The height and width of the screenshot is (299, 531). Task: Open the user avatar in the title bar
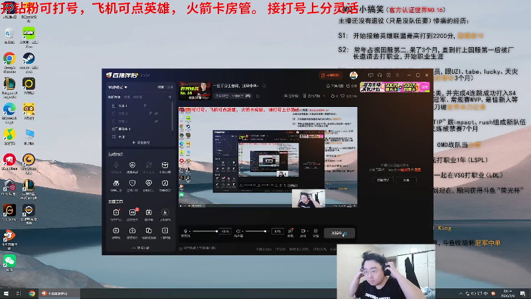pyautogui.click(x=354, y=75)
